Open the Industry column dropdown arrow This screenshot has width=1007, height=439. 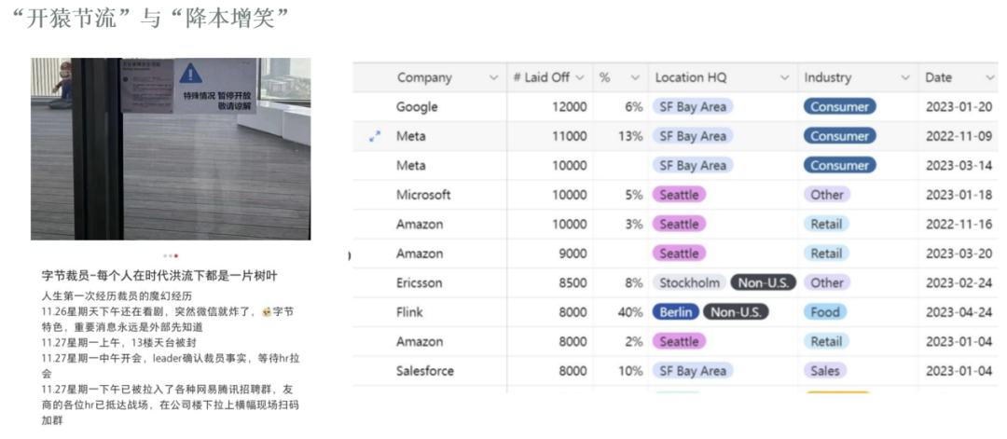pyautogui.click(x=905, y=78)
